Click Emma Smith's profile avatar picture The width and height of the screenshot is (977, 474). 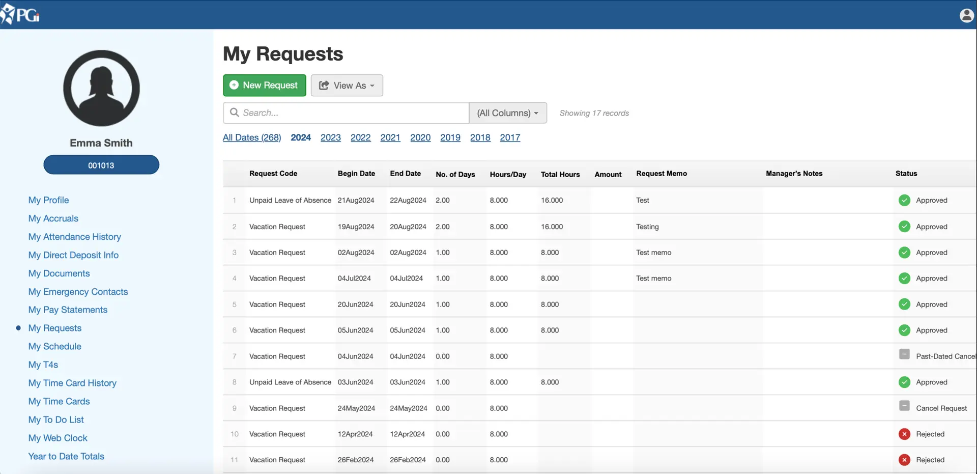click(101, 88)
